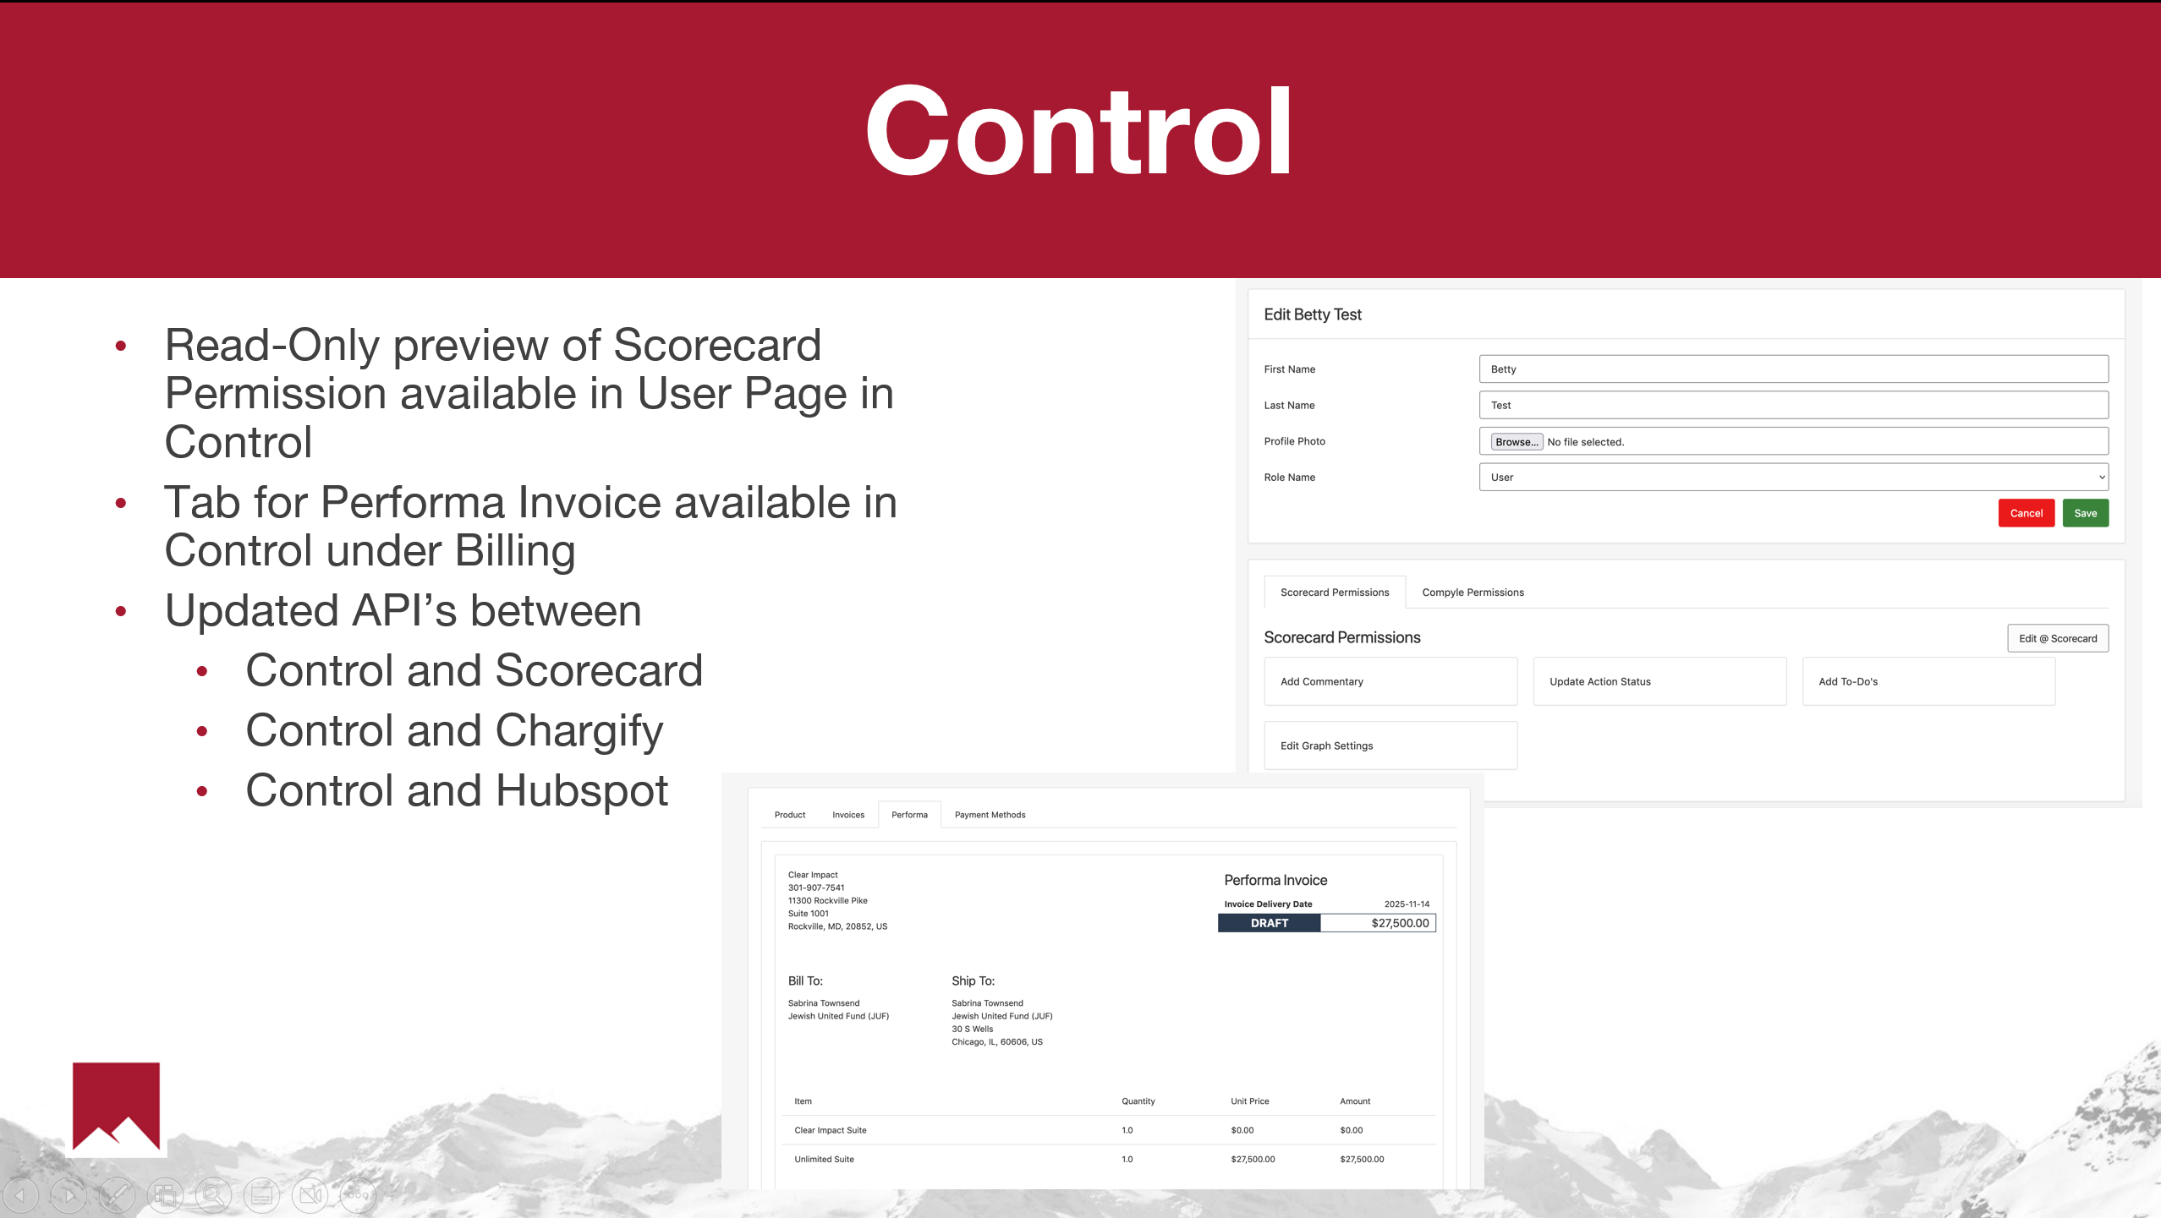Click the Control slide title
This screenshot has width=2161, height=1218.
pos(1079,131)
